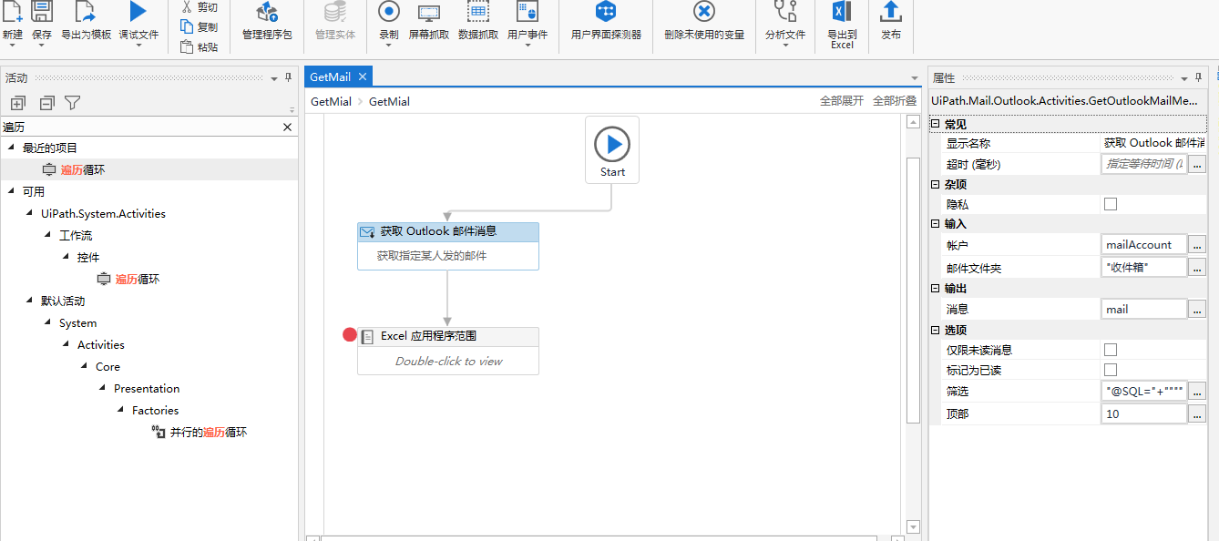Switch to the GetMail tab
Image resolution: width=1219 pixels, height=541 pixels.
[330, 77]
